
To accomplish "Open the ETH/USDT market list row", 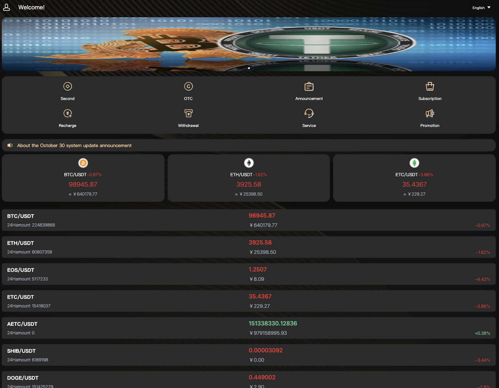I will point(249,247).
